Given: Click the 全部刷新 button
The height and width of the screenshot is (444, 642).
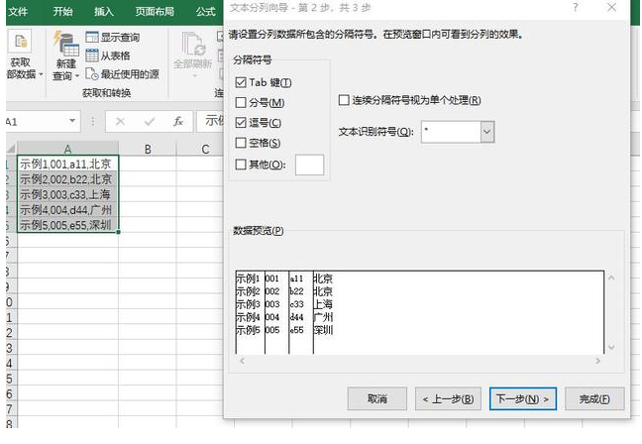Looking at the screenshot, I should (x=193, y=54).
